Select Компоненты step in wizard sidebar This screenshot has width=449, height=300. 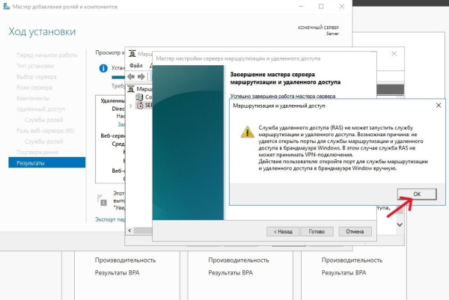[x=33, y=98]
